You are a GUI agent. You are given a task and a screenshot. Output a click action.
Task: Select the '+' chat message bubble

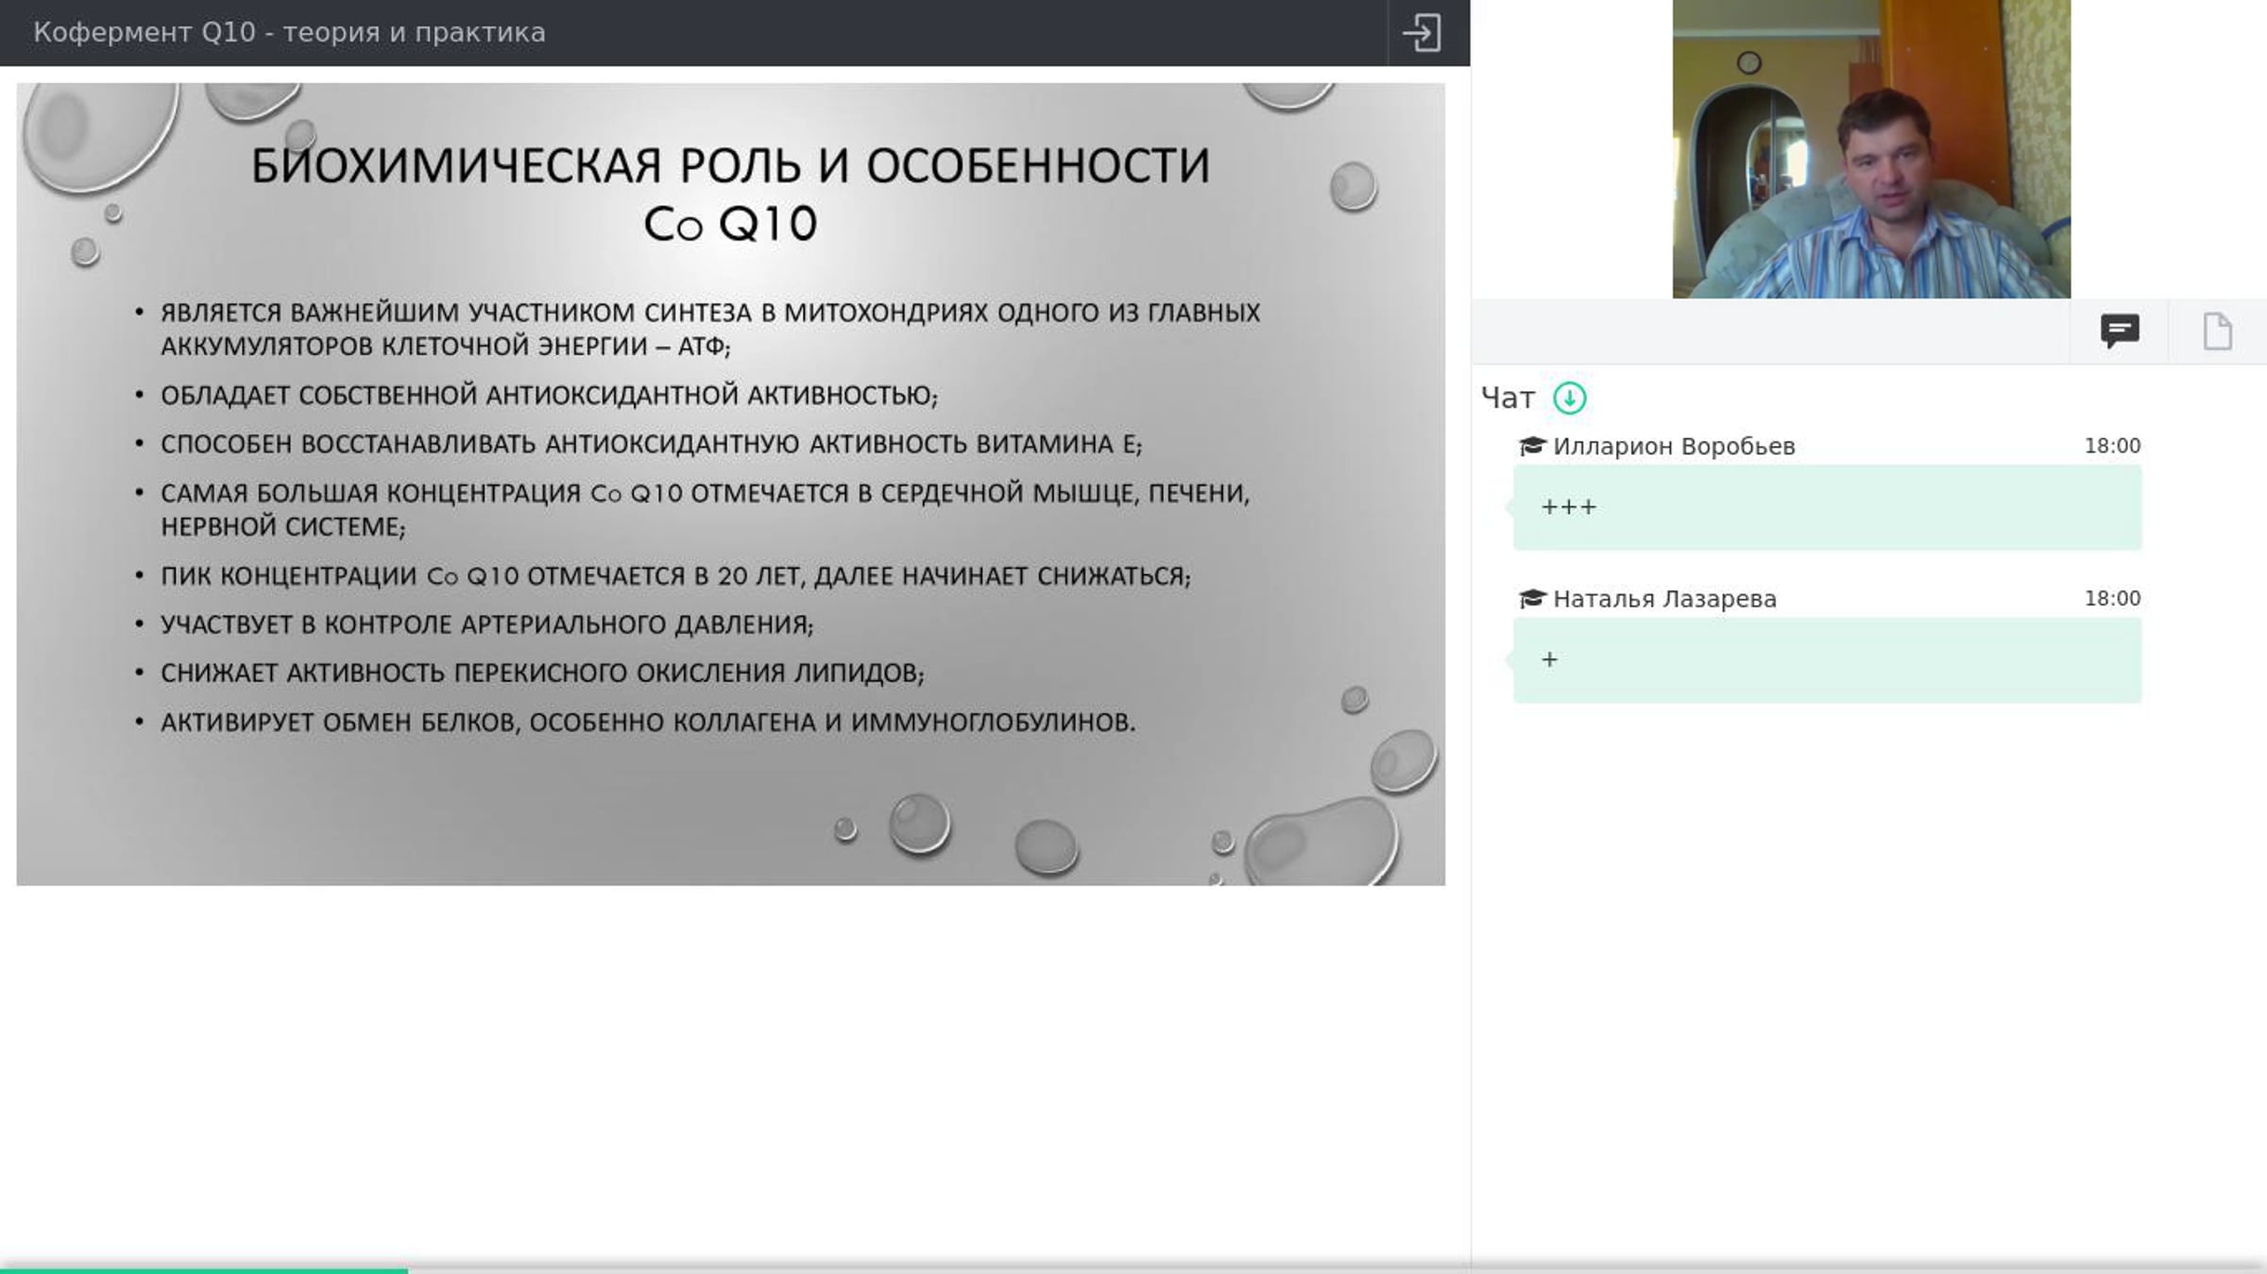click(x=1827, y=660)
